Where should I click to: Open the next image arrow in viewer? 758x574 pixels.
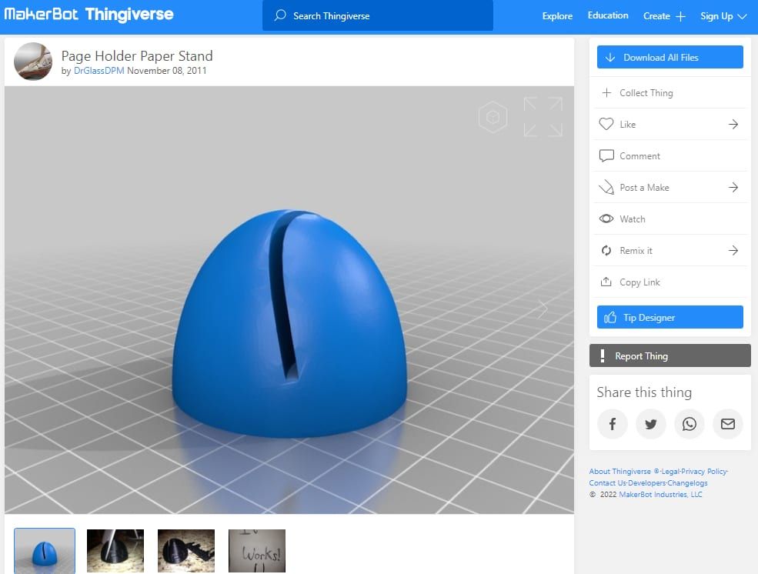[x=543, y=308]
